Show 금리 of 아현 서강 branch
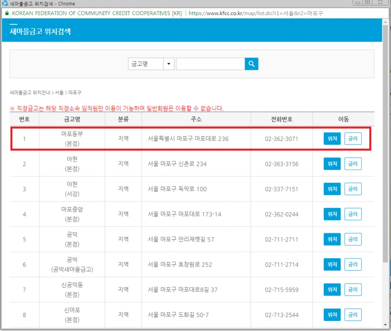The width and height of the screenshot is (391, 331). point(353,189)
